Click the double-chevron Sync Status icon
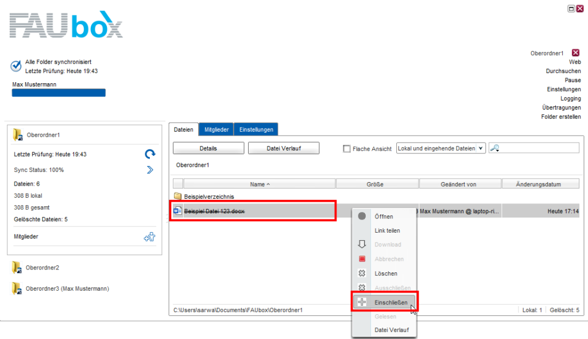Image resolution: width=588 pixels, height=339 pixels. [150, 169]
